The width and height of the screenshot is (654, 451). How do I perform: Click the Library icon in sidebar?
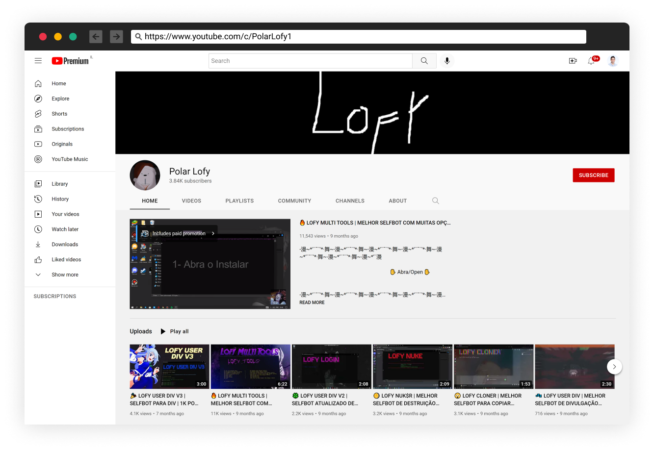tap(38, 184)
